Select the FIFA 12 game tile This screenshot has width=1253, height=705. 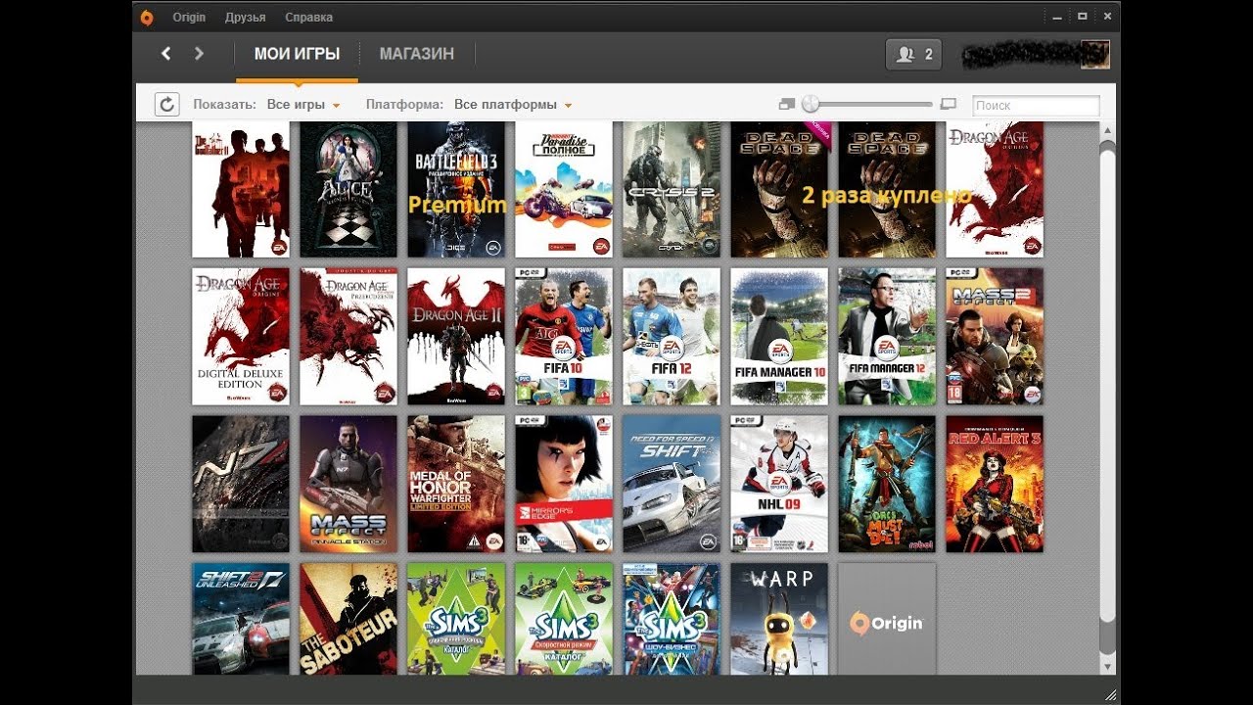672,337
